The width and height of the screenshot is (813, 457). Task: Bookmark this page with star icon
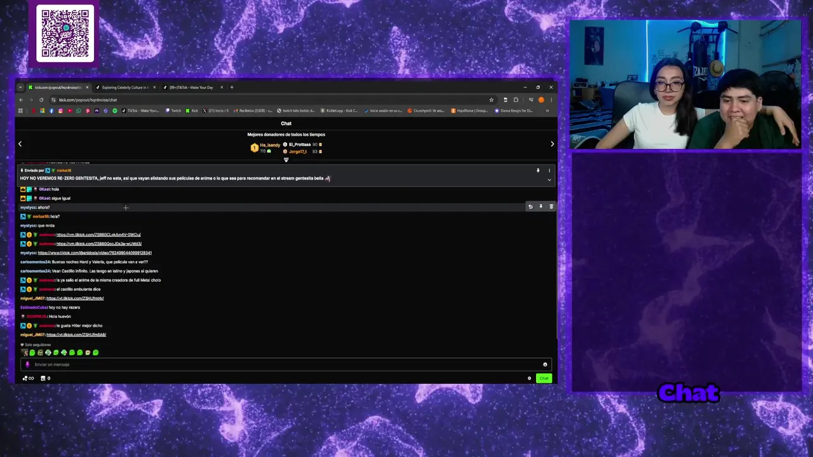(x=491, y=100)
